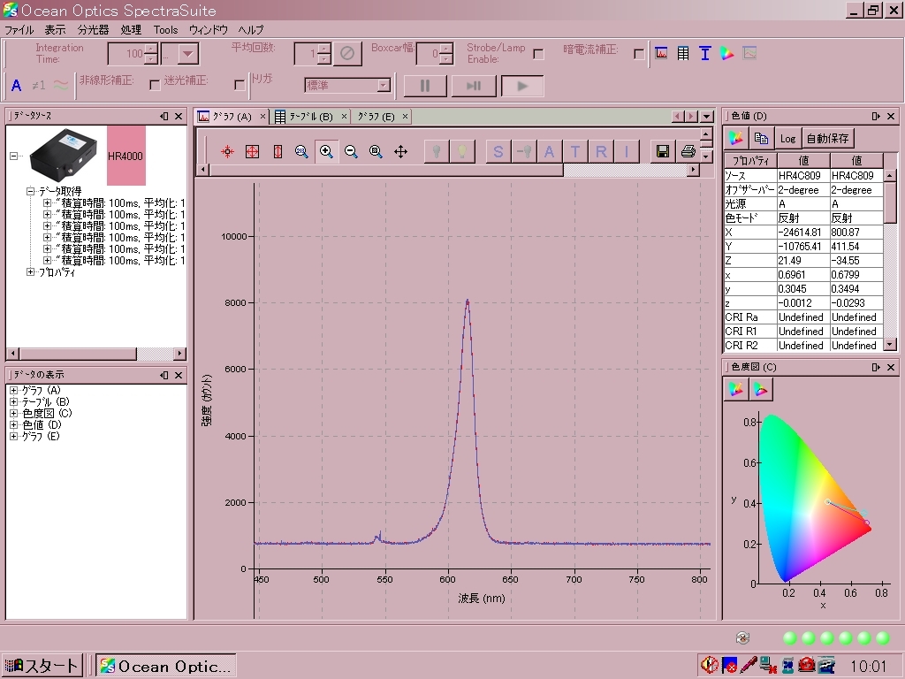Select the zoom in magnifier tool

point(326,151)
